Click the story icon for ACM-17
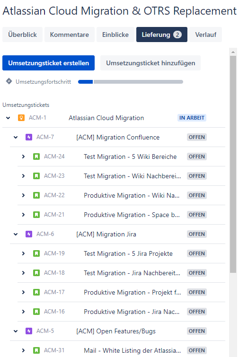Screen dimensions: 239x357 tap(36, 292)
